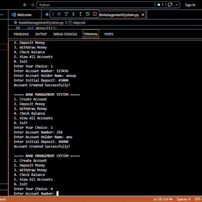Click the 'Enter Account Number: 258' line
The width and height of the screenshot is (202, 202).
(38, 132)
